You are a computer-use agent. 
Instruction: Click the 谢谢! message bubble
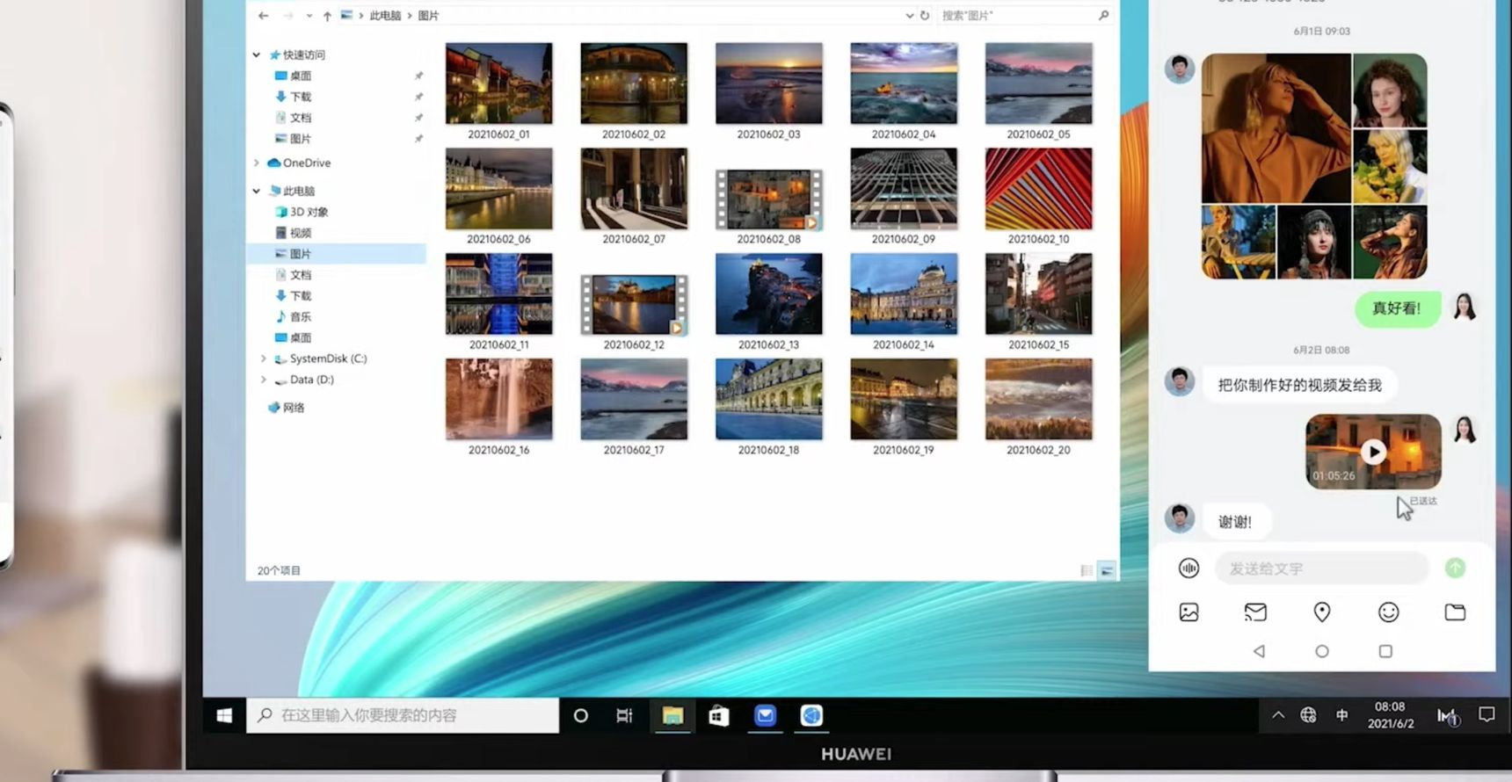click(1235, 522)
